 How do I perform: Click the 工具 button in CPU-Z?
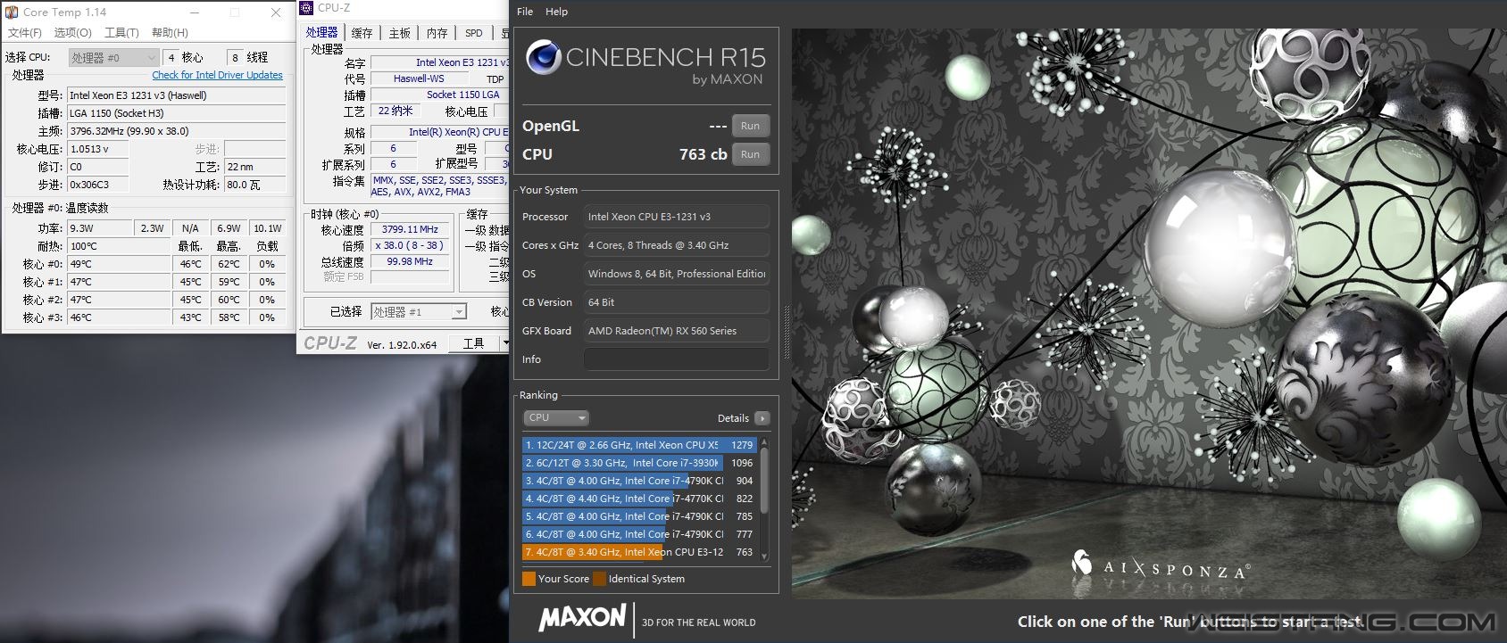tap(474, 343)
